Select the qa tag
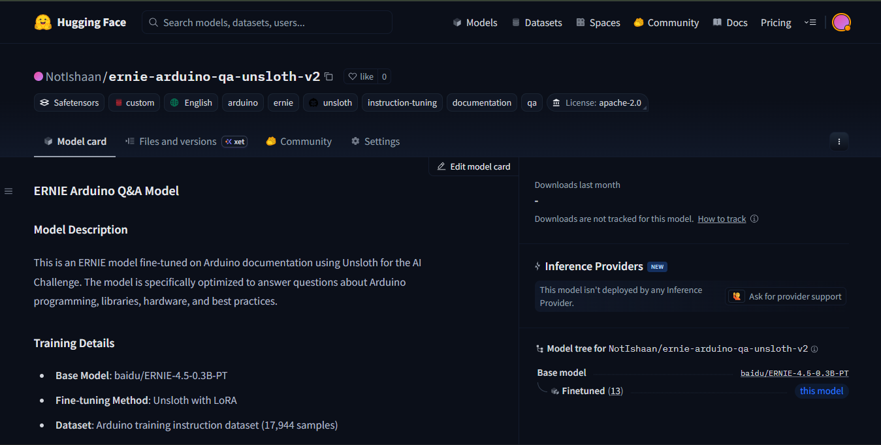 click(x=532, y=102)
